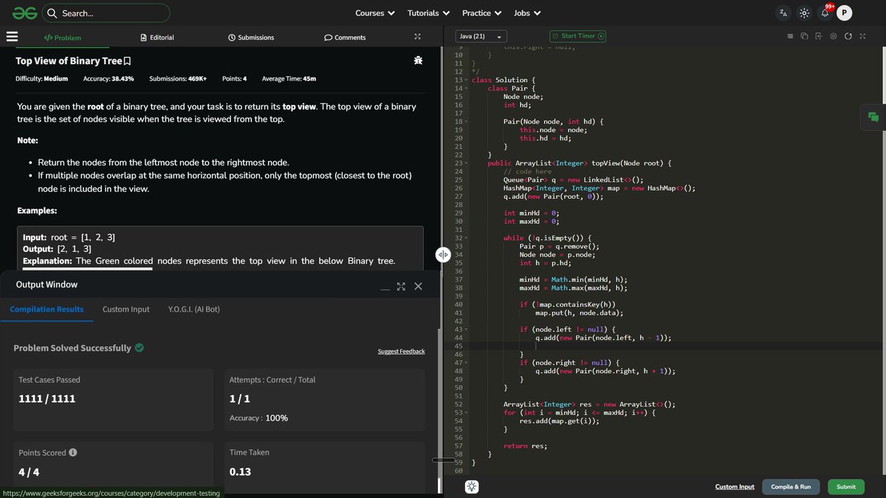
Task: Select the Custom Input tab in Output Window
Action: coord(126,310)
